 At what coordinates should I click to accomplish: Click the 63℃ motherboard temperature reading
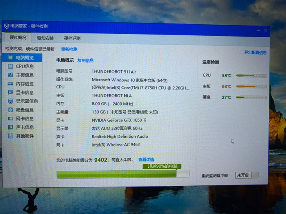pyautogui.click(x=227, y=86)
